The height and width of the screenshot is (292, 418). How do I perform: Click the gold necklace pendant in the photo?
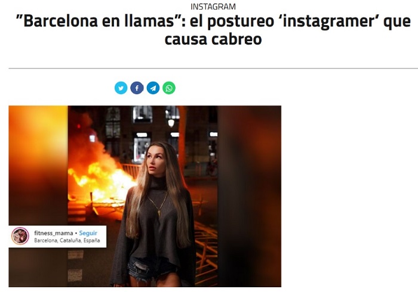[x=159, y=213]
